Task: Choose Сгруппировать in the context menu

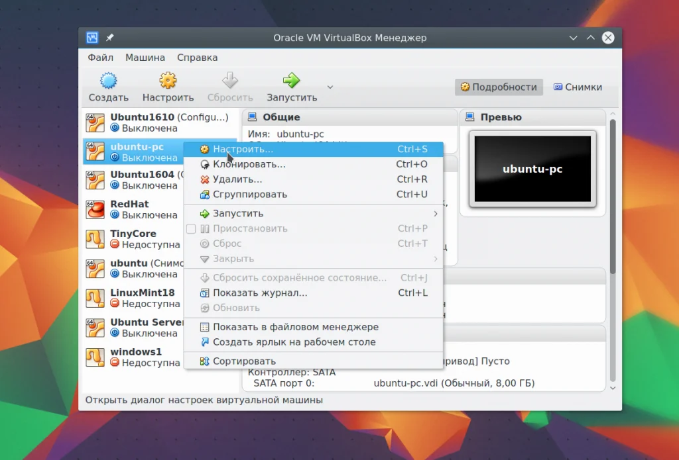Action: 314,195
